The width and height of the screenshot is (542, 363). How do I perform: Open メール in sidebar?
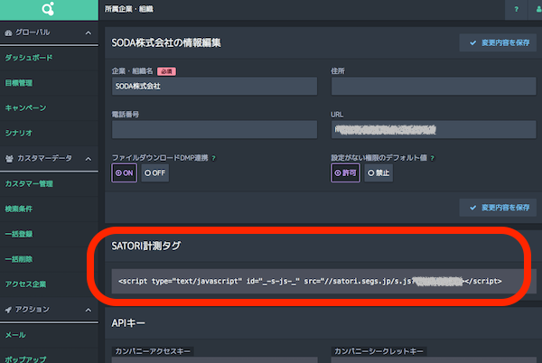pos(15,335)
